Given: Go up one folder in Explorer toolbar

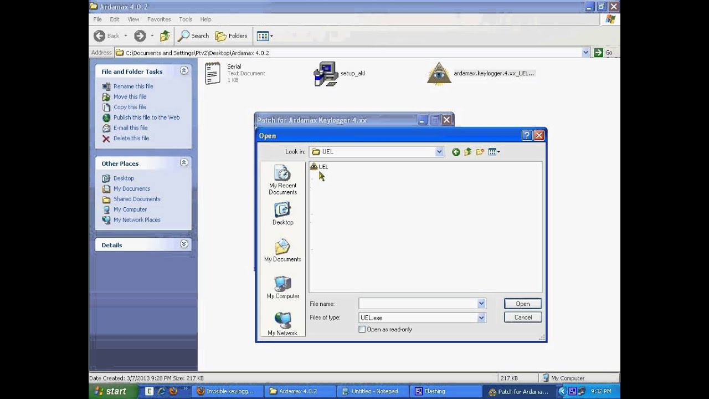Looking at the screenshot, I should [165, 36].
